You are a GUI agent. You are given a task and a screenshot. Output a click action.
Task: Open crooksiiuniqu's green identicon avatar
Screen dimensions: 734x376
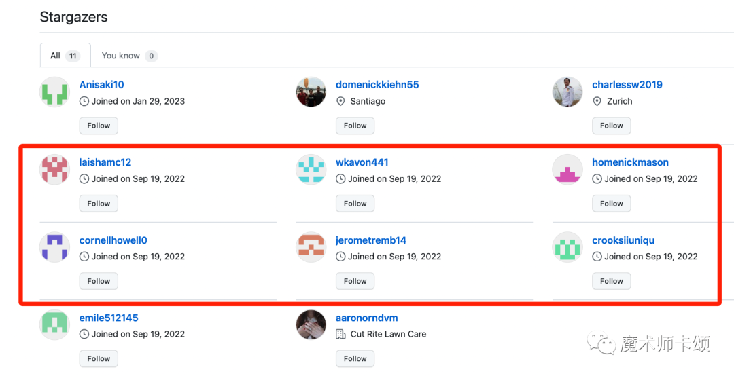click(567, 248)
